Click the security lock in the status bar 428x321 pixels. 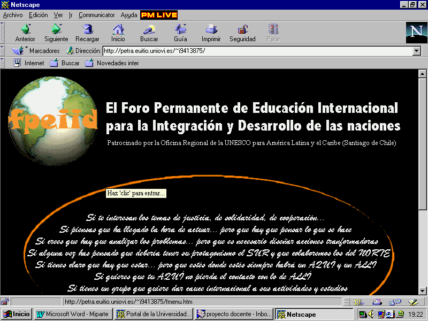[5, 302]
